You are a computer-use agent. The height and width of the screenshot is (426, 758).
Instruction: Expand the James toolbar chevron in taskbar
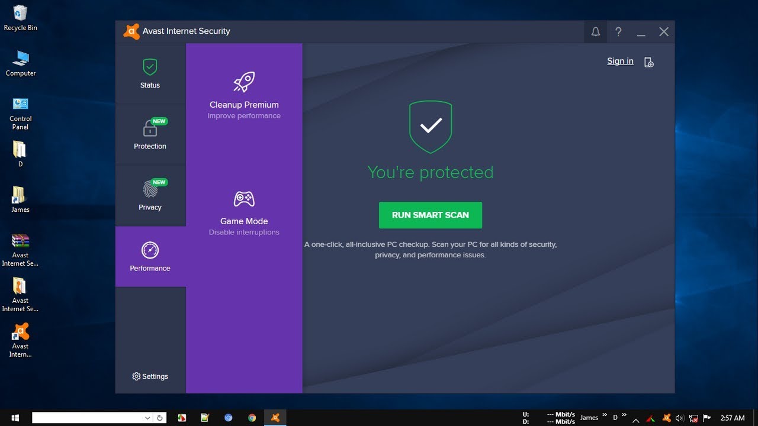click(x=605, y=417)
